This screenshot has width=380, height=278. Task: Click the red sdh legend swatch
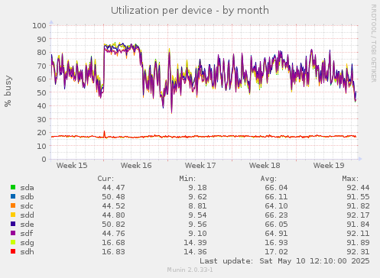(x=13, y=251)
